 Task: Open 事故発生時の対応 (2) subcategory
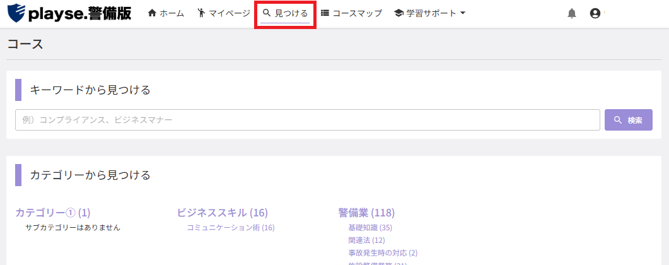click(383, 252)
